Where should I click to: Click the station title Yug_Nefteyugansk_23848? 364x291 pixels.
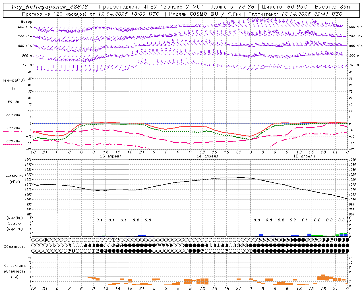click(x=49, y=7)
